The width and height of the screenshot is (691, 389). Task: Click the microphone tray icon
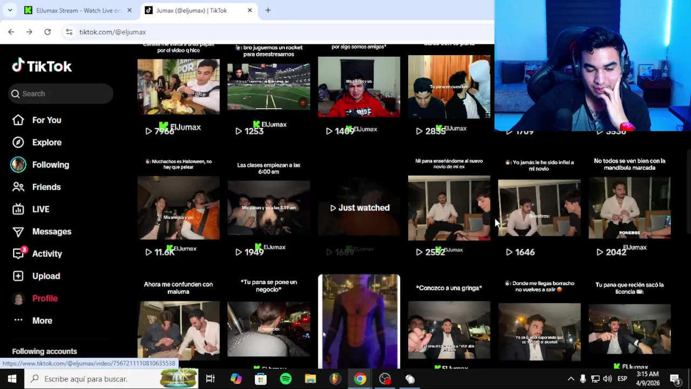pos(583,379)
